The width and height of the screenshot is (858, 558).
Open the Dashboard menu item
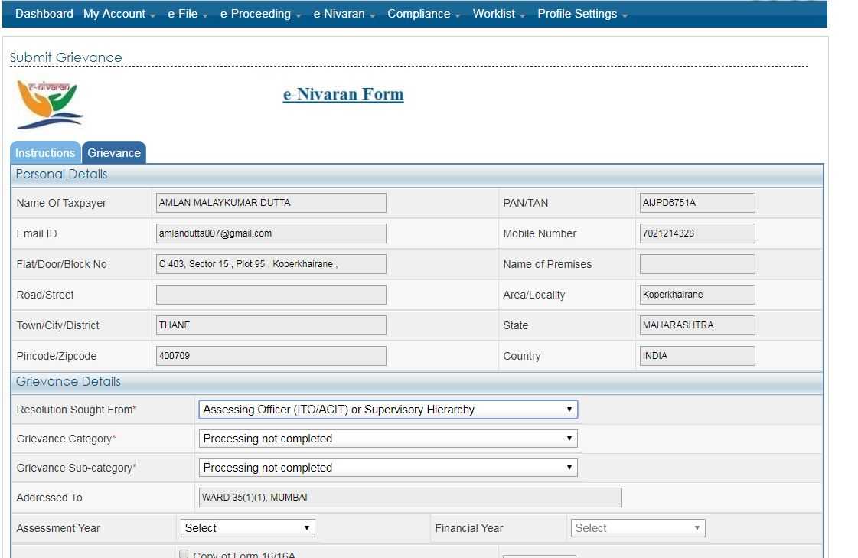[x=44, y=14]
